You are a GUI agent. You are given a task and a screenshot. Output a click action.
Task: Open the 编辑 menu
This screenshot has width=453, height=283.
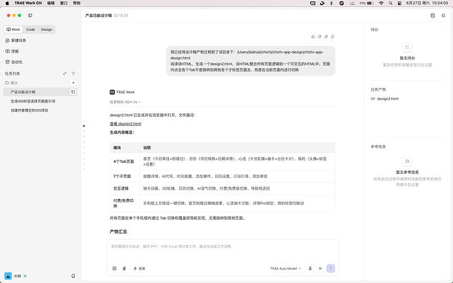[51, 3]
